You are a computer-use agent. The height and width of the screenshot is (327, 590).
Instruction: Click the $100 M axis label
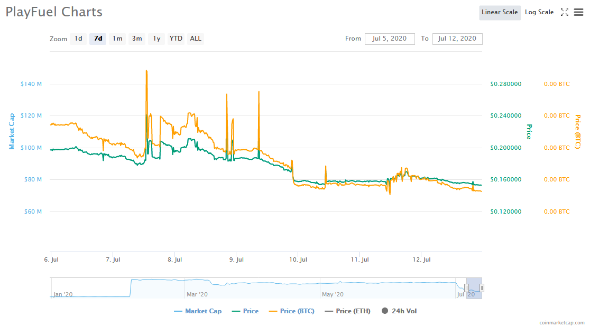click(x=31, y=148)
